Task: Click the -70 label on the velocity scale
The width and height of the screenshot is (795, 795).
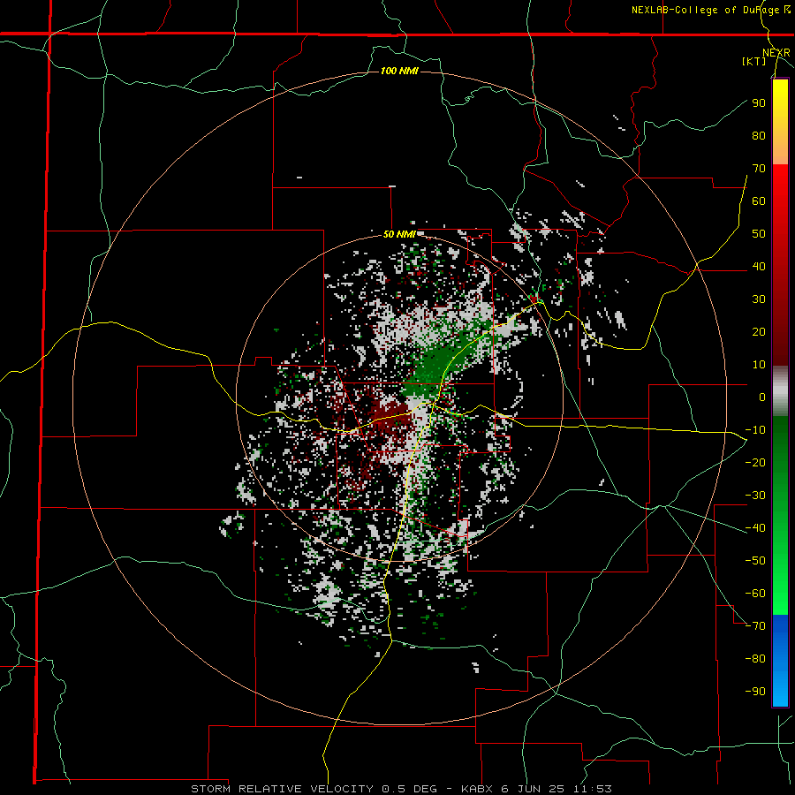Action: click(x=755, y=625)
